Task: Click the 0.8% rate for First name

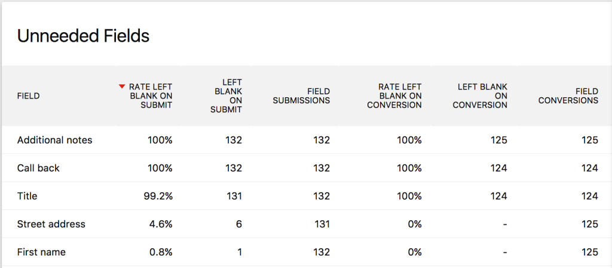Action: (x=161, y=252)
